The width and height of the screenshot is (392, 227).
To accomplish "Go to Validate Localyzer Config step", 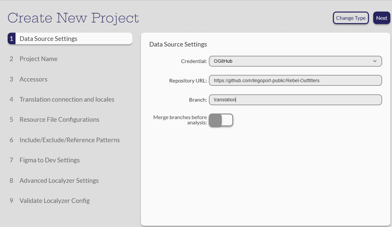I will tap(54, 201).
